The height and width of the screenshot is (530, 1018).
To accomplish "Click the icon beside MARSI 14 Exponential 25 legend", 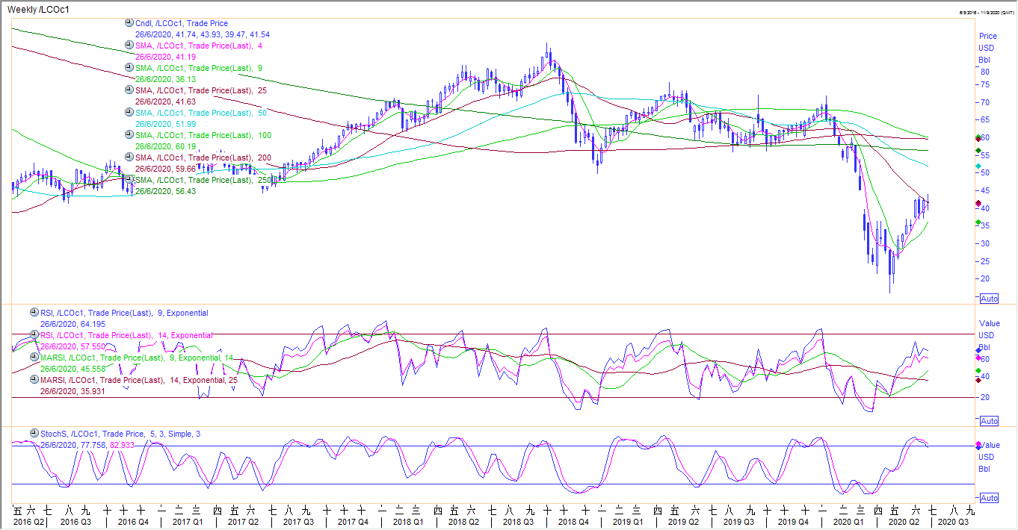I will tap(34, 379).
